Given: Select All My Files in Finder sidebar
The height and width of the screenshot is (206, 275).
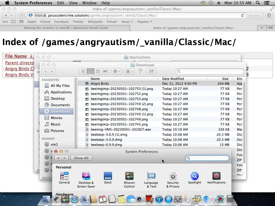Looking at the screenshot, I should point(57,86).
